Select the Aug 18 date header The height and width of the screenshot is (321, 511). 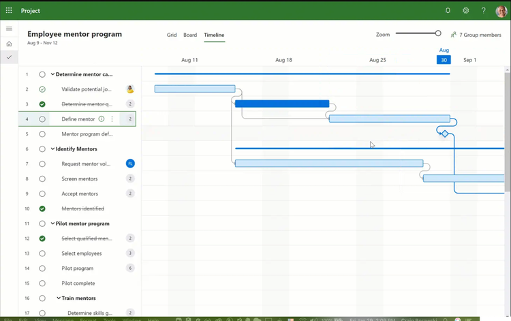(283, 60)
